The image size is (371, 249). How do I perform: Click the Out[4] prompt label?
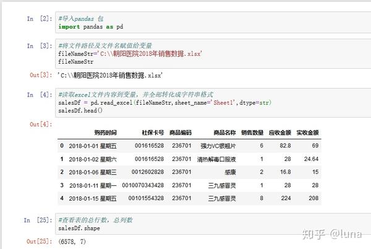click(41, 124)
